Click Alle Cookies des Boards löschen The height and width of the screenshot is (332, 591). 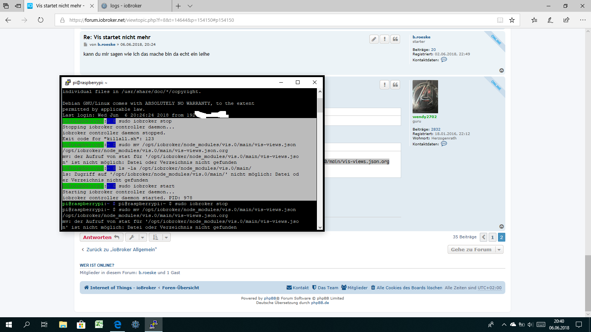[407, 288]
